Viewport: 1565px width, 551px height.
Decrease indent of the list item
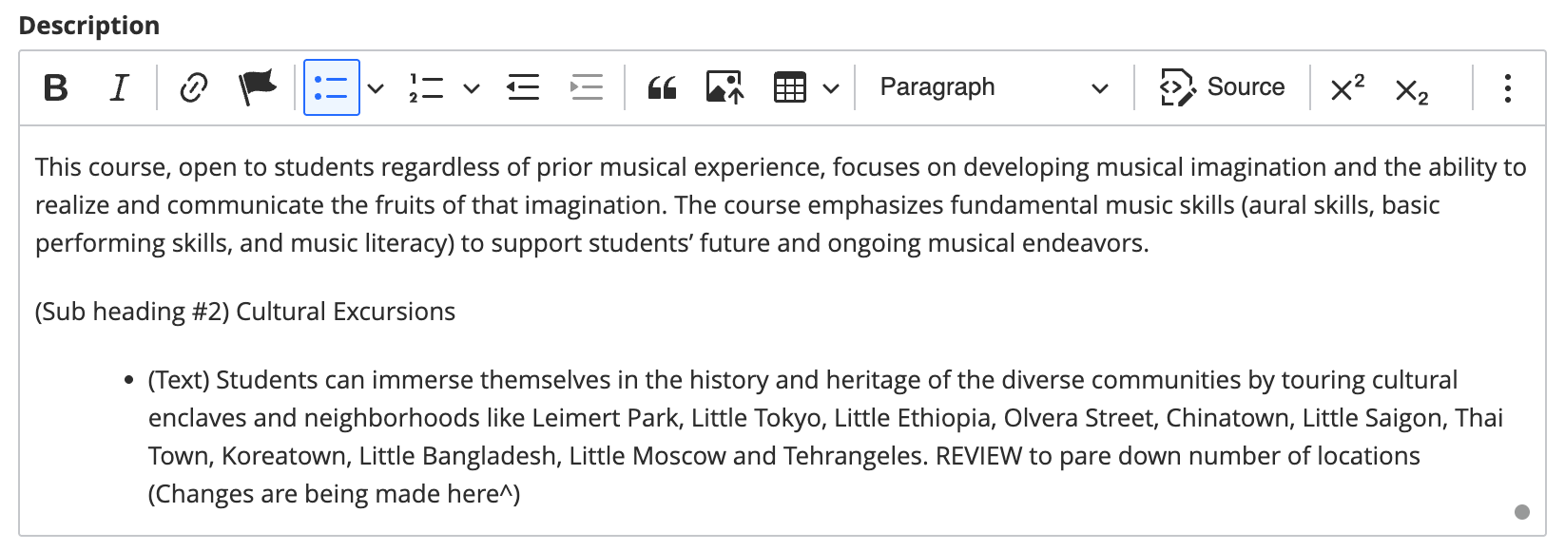click(523, 88)
